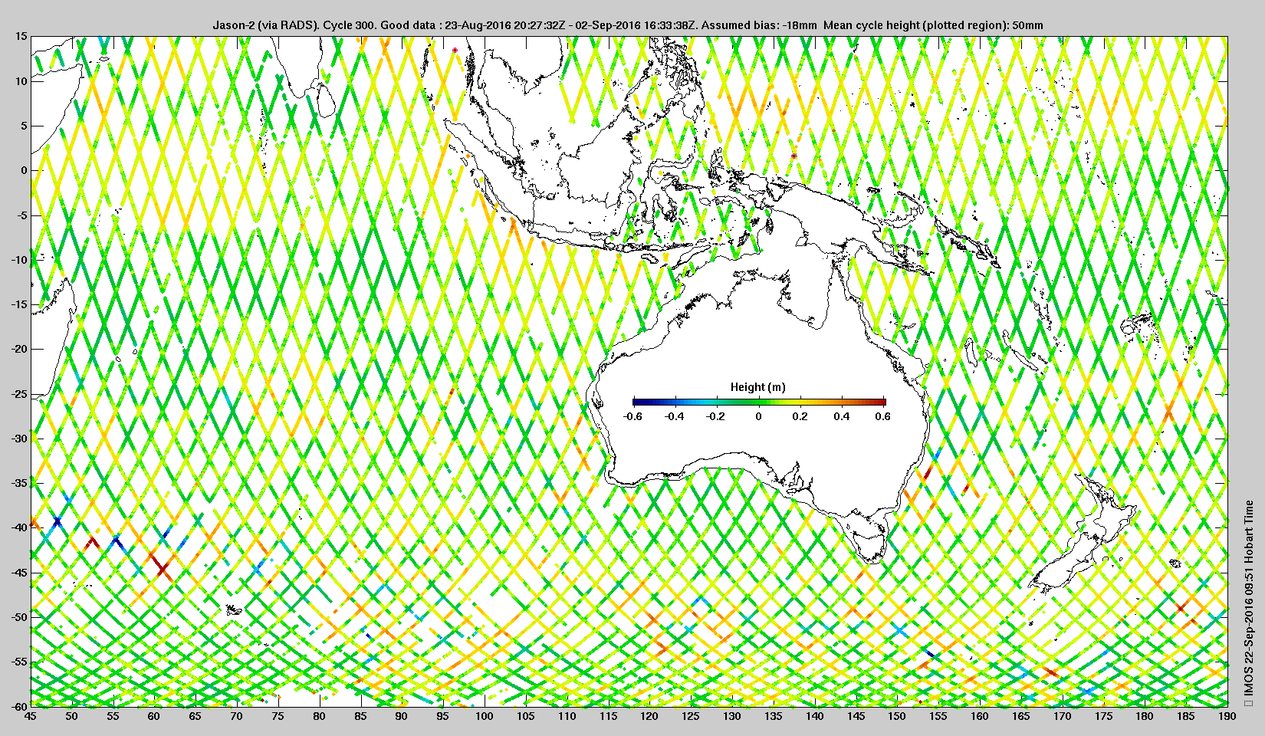This screenshot has height=736, width=1265.
Task: Click longitude tick label 75
Action: pyautogui.click(x=278, y=716)
